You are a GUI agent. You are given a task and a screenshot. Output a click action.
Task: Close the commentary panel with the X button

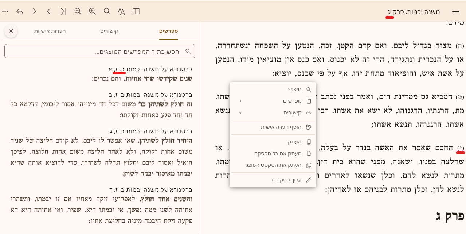click(x=11, y=31)
